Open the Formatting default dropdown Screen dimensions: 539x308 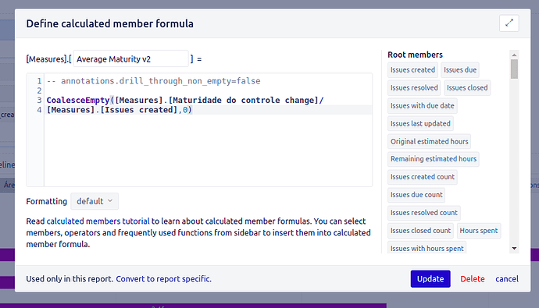(95, 201)
